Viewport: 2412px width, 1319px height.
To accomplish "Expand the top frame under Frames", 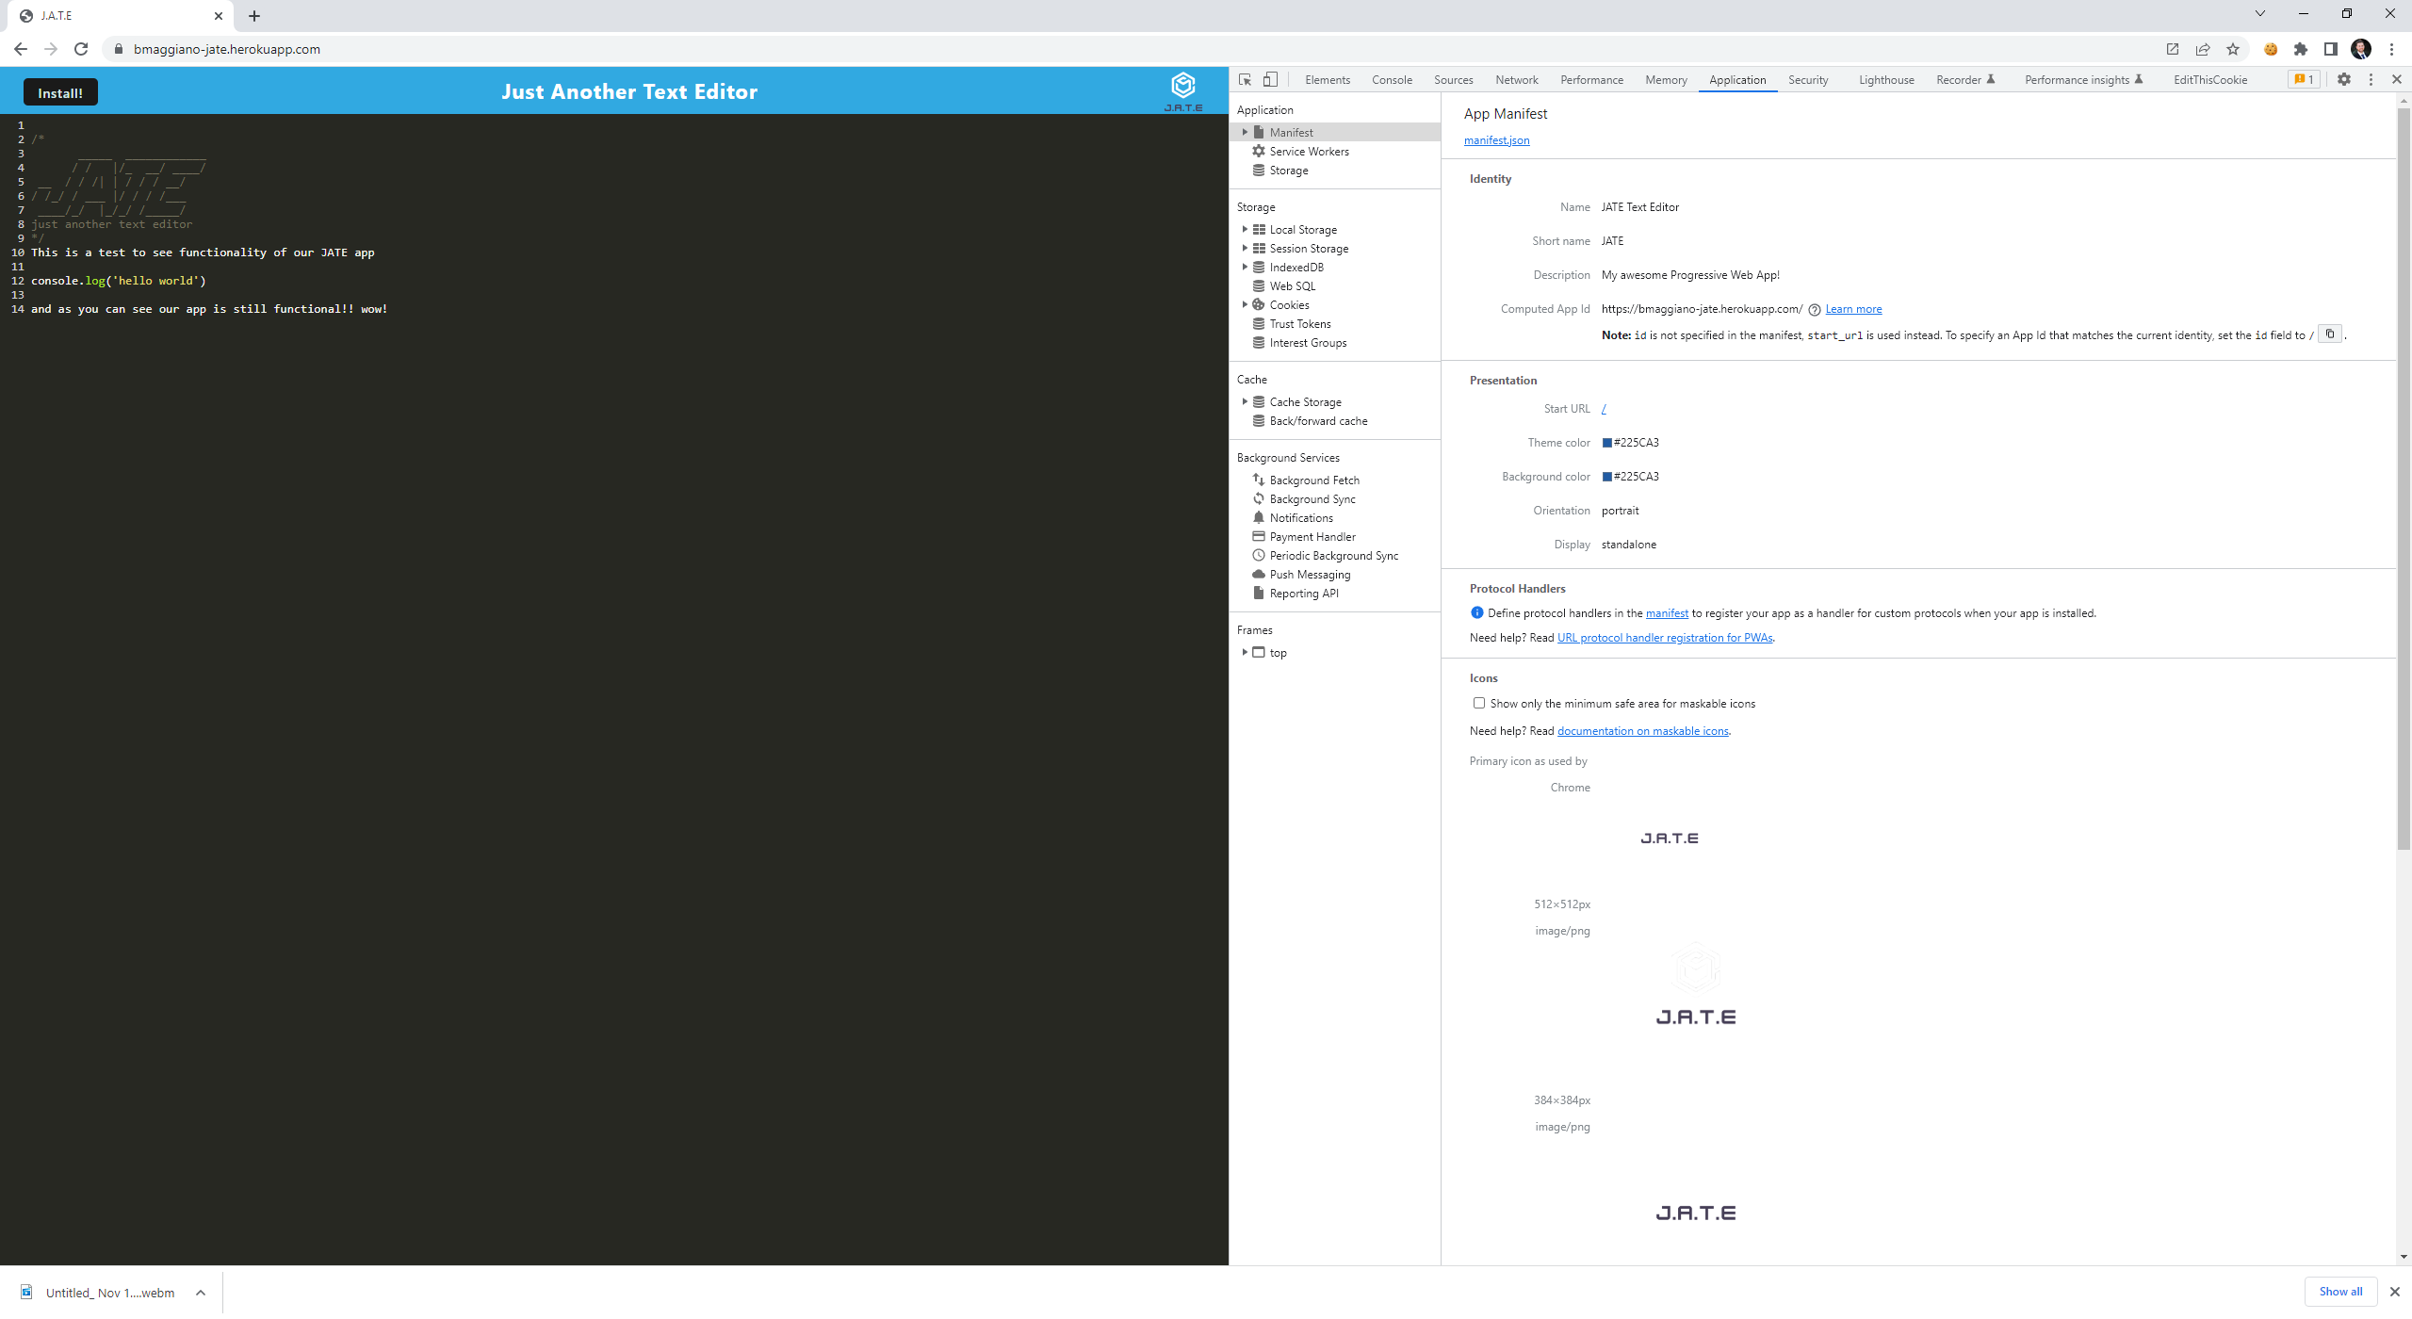I will [1245, 652].
